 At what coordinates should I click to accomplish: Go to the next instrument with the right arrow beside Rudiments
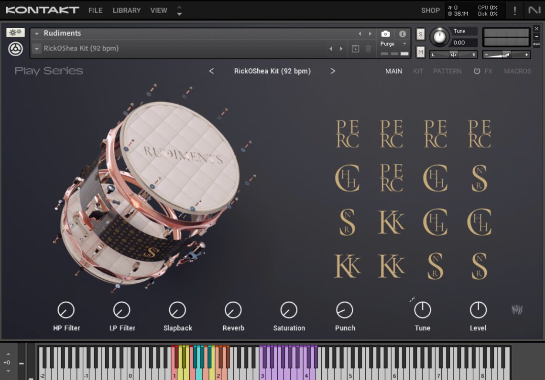tap(370, 34)
